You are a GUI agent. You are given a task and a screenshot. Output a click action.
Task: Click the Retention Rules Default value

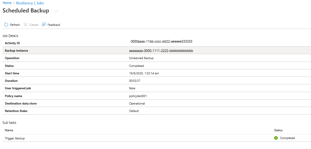[x=134, y=111]
